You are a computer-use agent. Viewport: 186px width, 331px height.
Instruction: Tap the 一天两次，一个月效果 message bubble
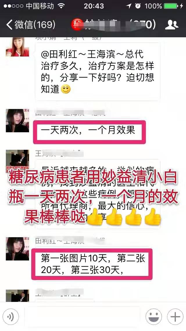[90, 132]
